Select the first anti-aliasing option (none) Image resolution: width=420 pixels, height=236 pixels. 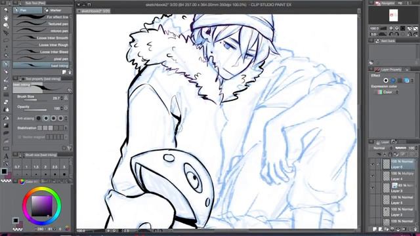[39, 118]
